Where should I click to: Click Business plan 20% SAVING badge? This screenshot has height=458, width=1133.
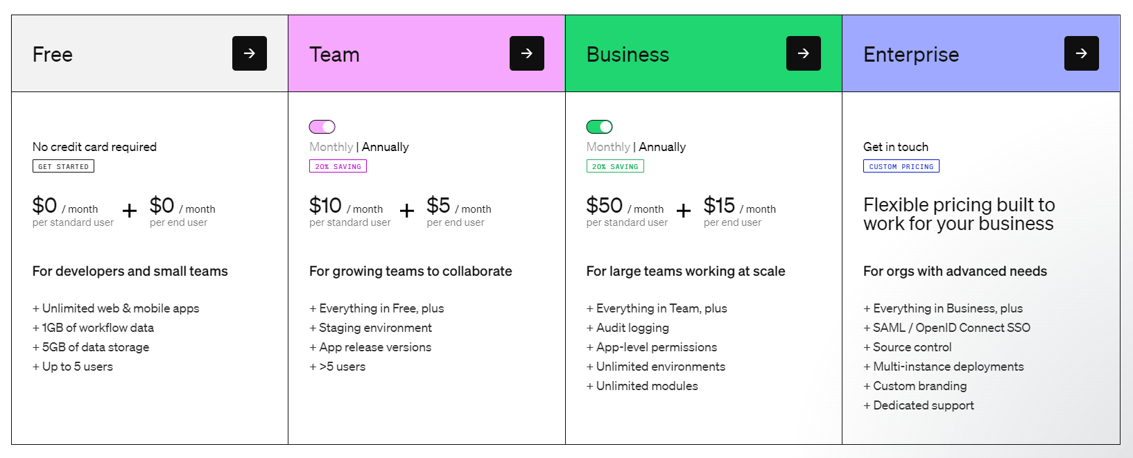click(615, 166)
